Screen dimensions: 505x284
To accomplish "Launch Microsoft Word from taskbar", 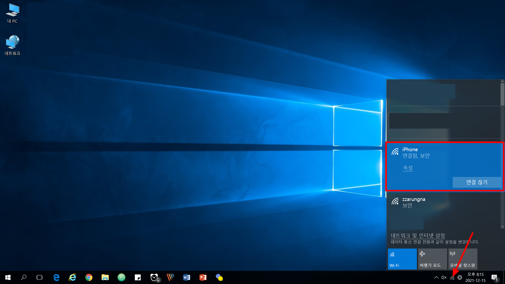I will 186,277.
